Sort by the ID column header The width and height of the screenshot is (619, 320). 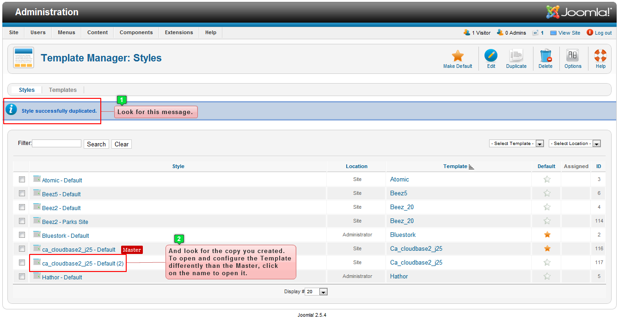[599, 166]
